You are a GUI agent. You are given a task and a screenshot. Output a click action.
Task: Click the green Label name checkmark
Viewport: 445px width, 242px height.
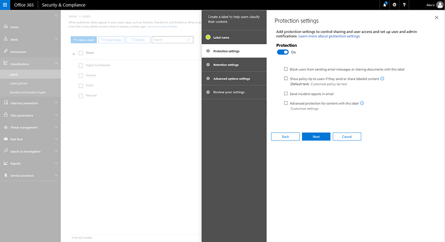208,37
